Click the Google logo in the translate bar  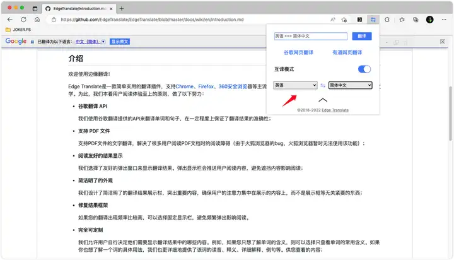coord(16,41)
